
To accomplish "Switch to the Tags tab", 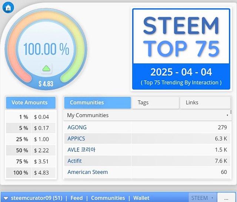I will [x=156, y=103].
